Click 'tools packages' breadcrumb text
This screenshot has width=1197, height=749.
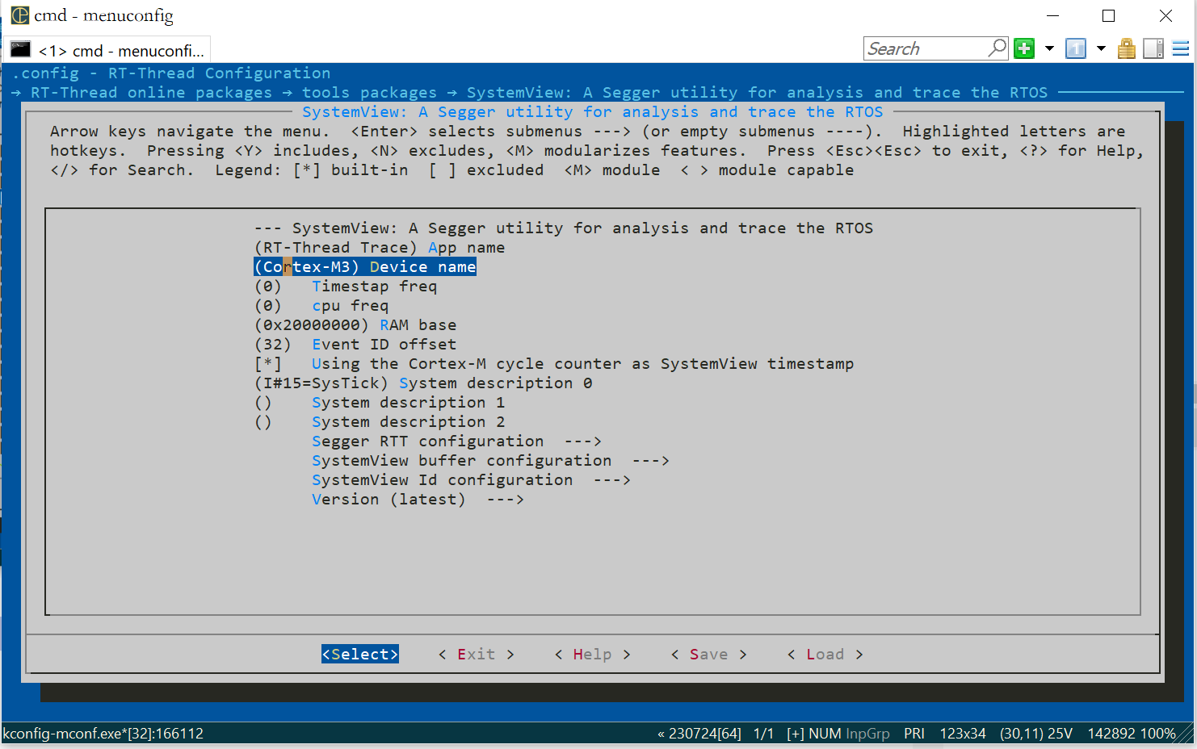[369, 93]
